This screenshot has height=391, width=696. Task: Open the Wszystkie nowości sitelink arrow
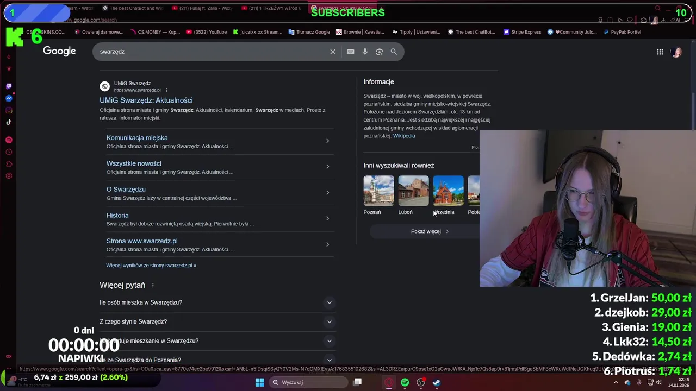327,167
